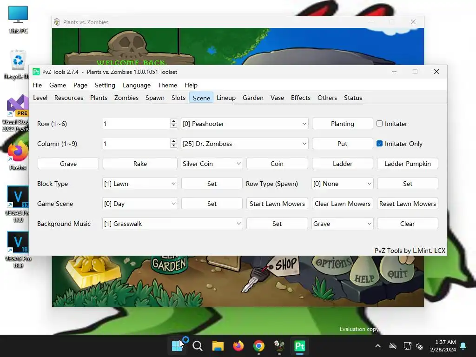
Task: Uncheck the Imitater Only checkbox
Action: (x=379, y=144)
